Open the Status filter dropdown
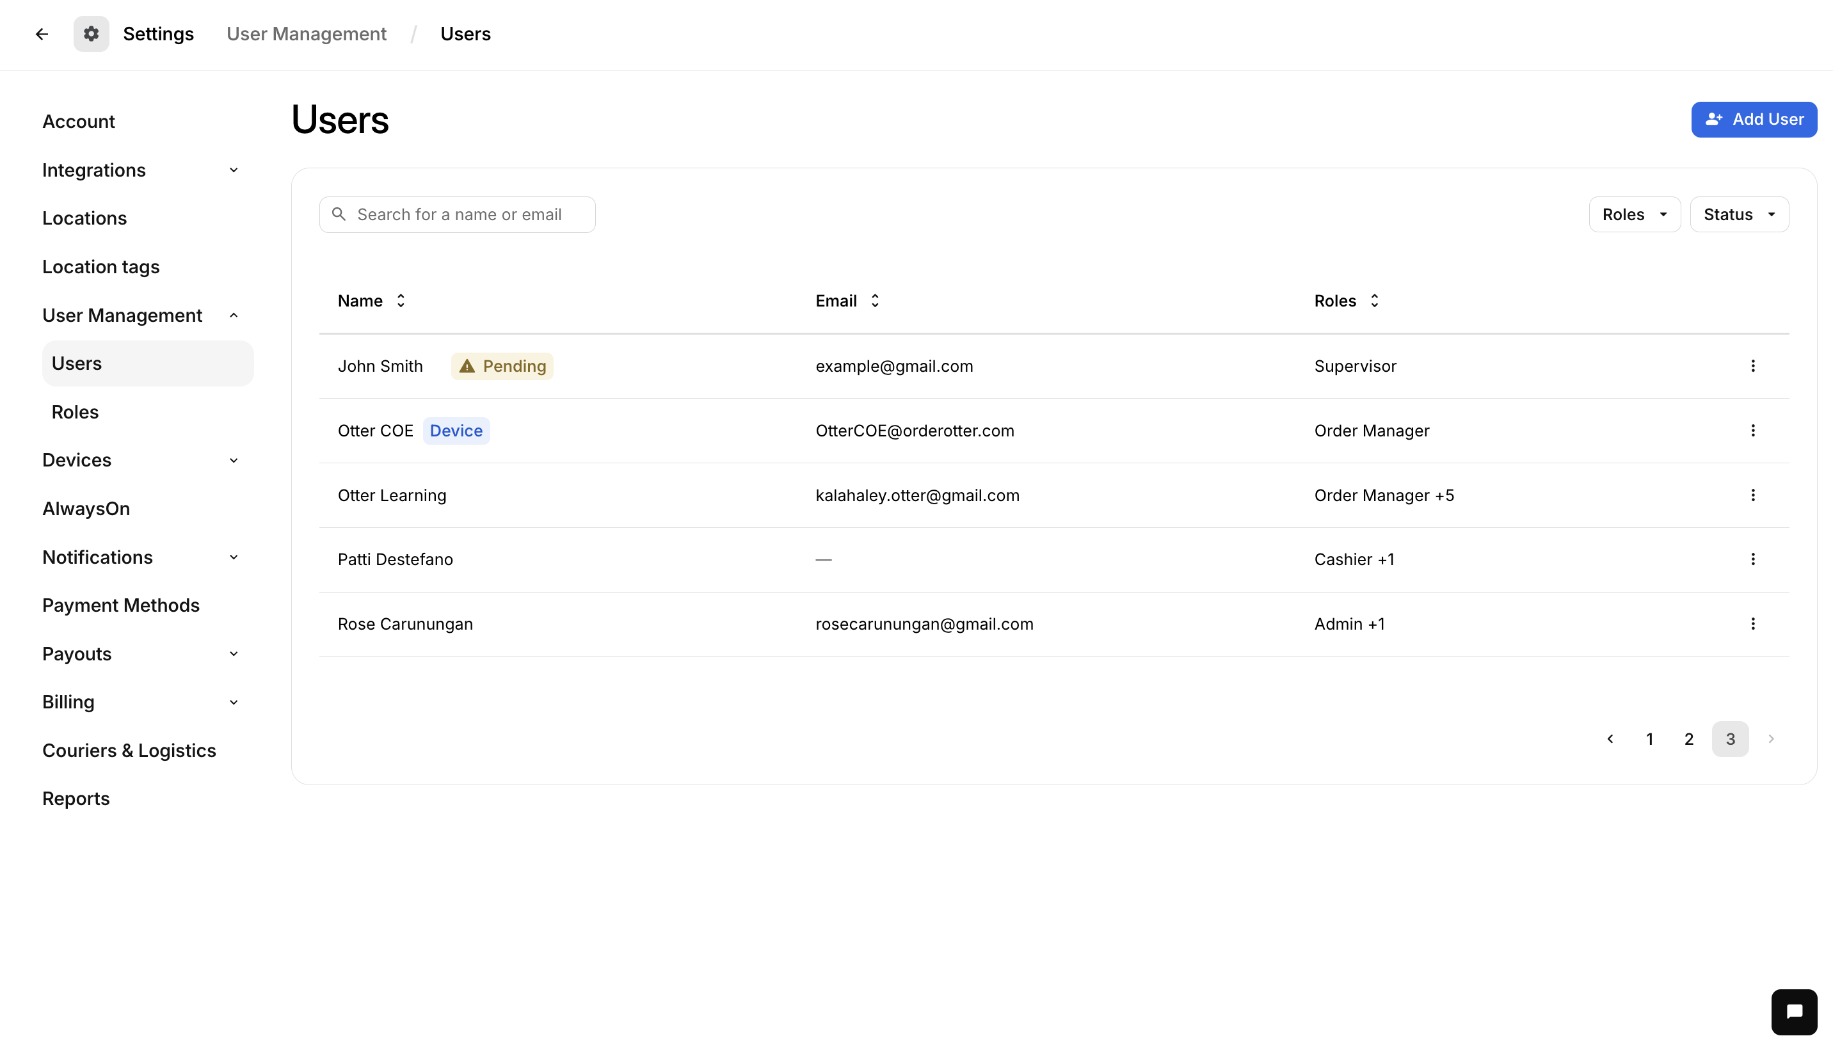The width and height of the screenshot is (1833, 1052). tap(1739, 214)
